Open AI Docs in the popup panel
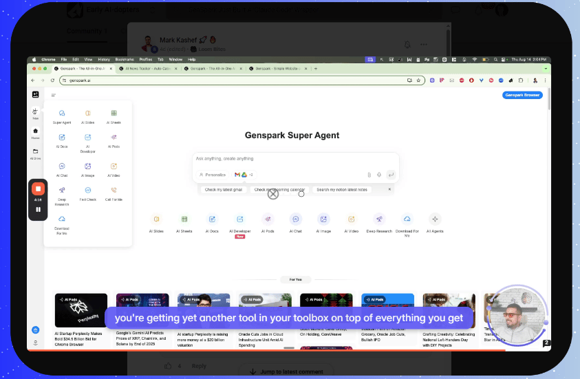 [62, 140]
